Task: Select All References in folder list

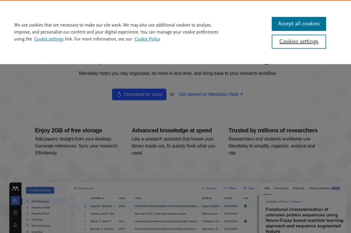Action: [44, 201]
